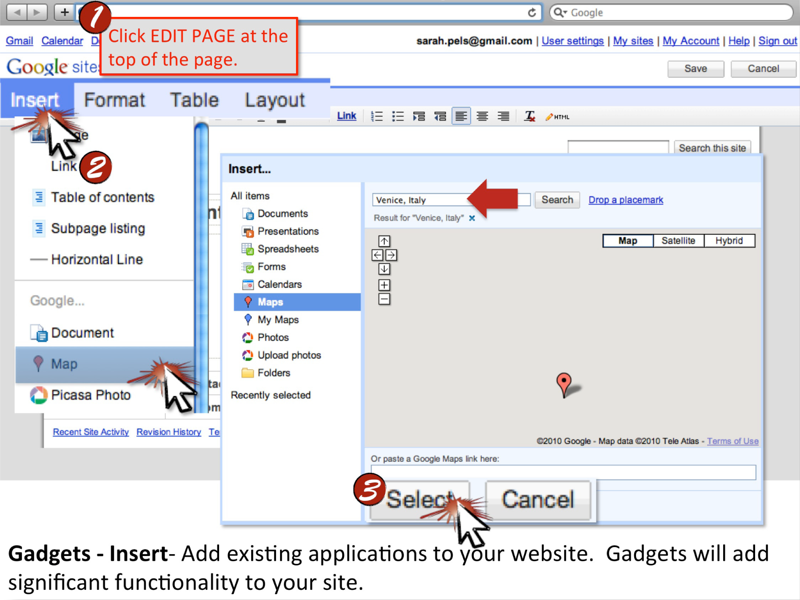Open the HTML edit pencil icon
This screenshot has width=800, height=600.
[x=557, y=117]
